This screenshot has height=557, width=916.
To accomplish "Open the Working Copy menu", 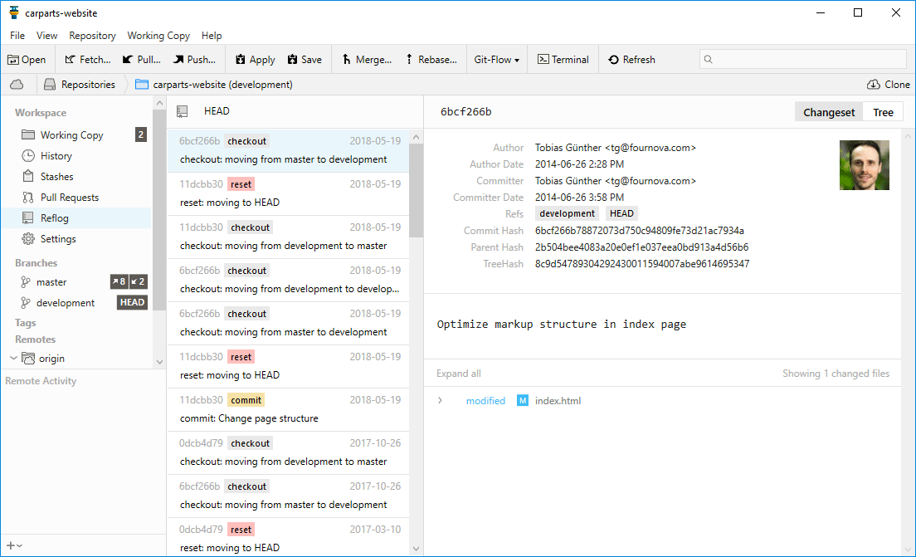I will 158,36.
